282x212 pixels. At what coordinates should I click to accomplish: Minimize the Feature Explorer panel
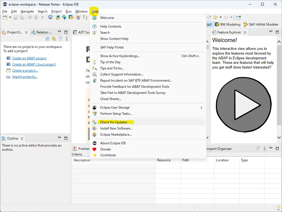tap(271, 31)
